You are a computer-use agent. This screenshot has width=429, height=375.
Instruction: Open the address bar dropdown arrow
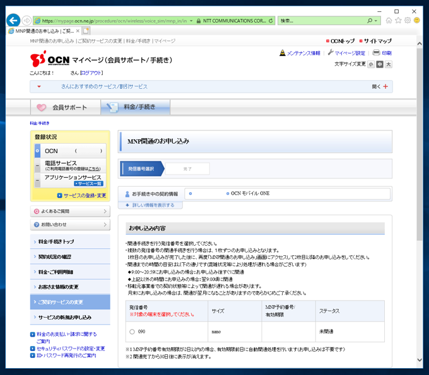191,21
